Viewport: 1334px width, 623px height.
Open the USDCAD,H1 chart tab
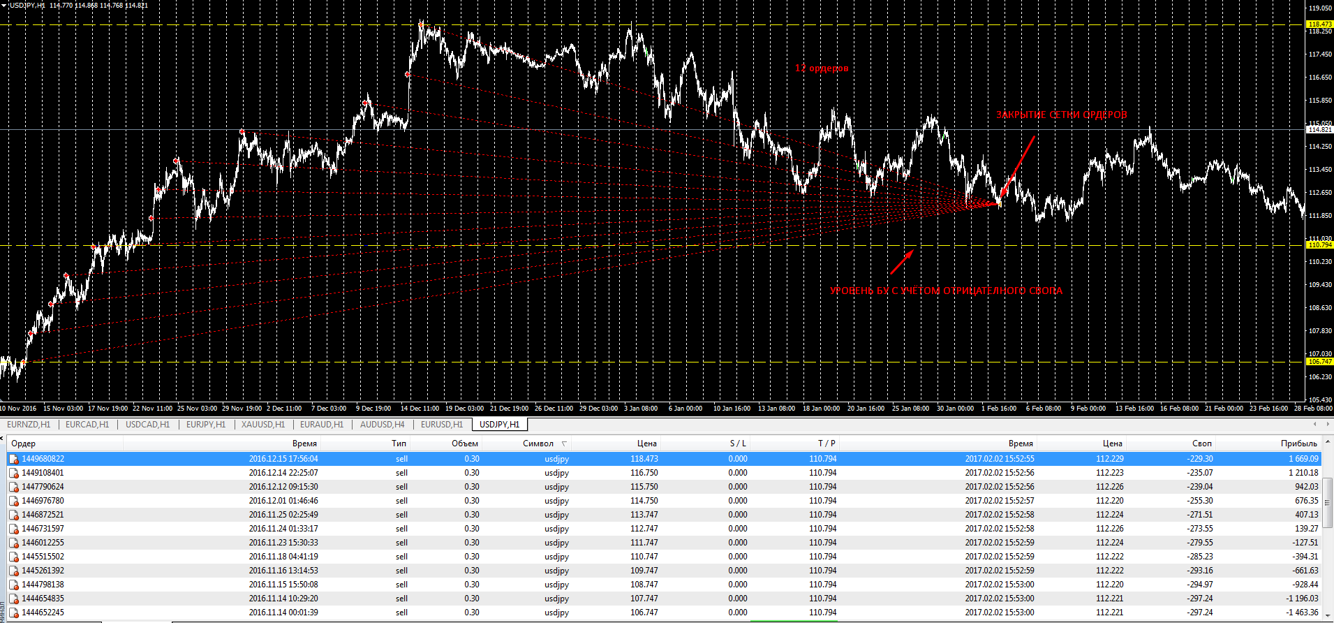pyautogui.click(x=147, y=424)
